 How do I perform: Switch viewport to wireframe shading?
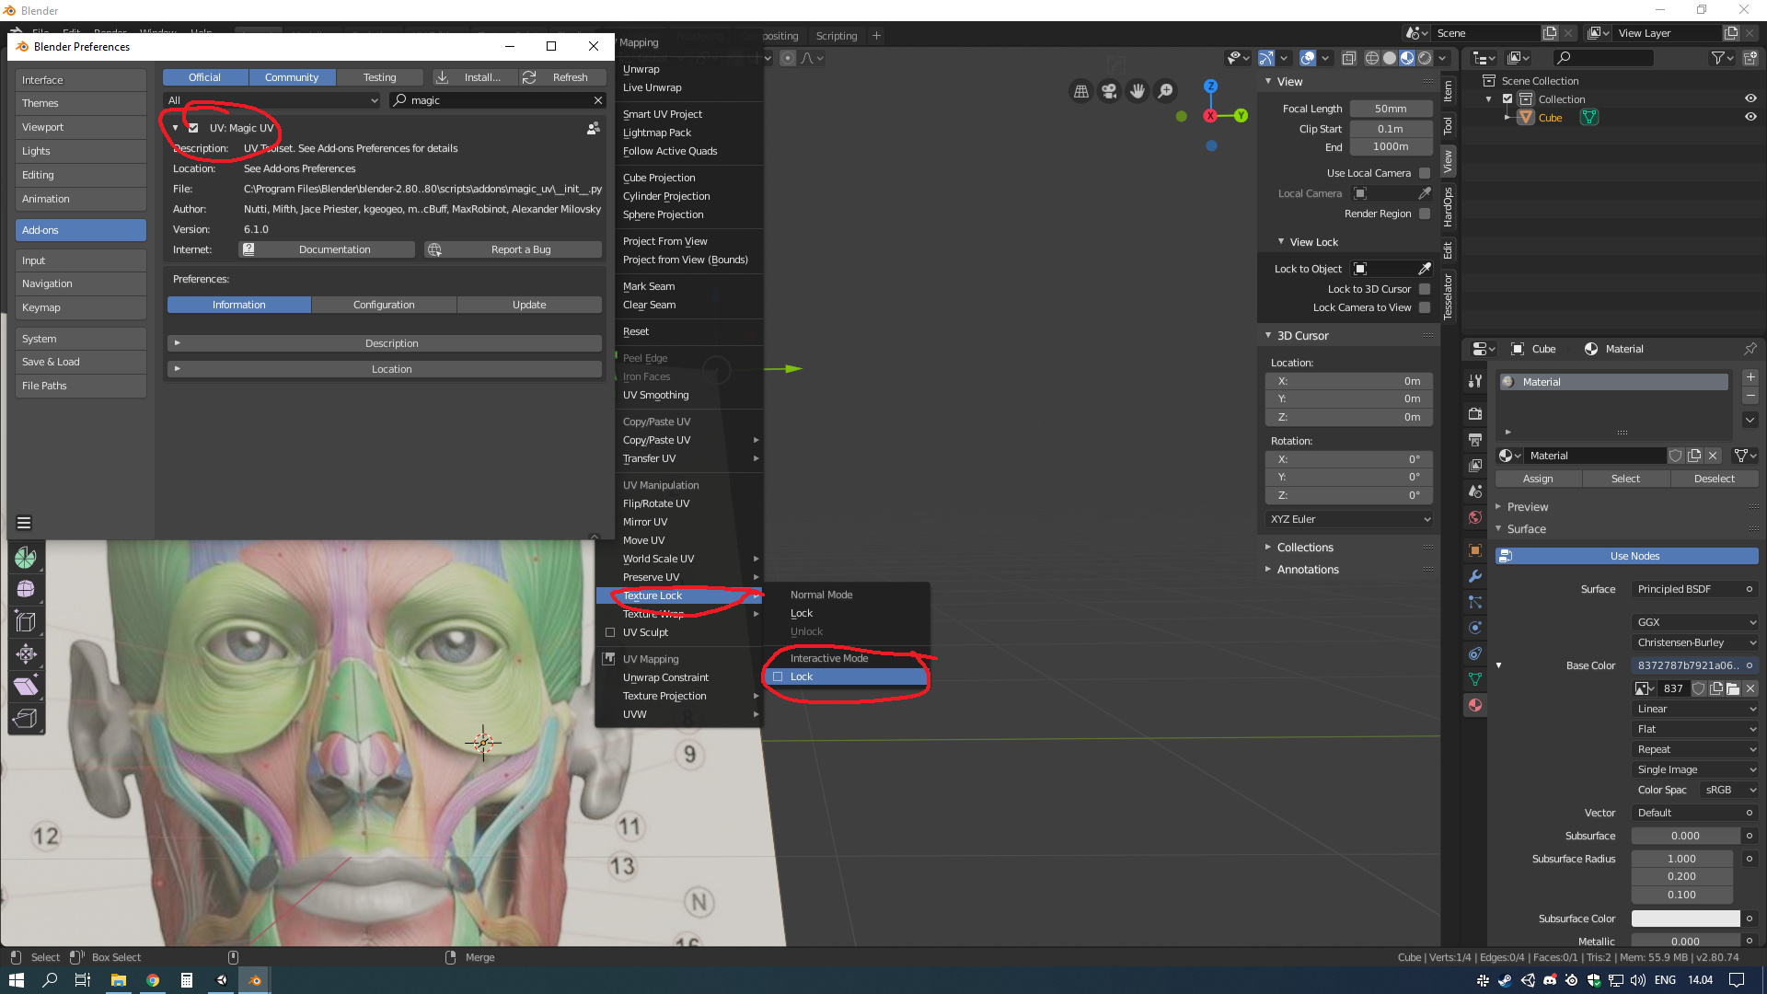pos(1371,57)
